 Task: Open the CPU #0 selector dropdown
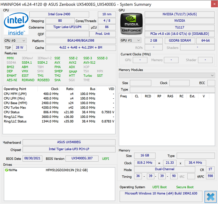[x=15, y=41]
